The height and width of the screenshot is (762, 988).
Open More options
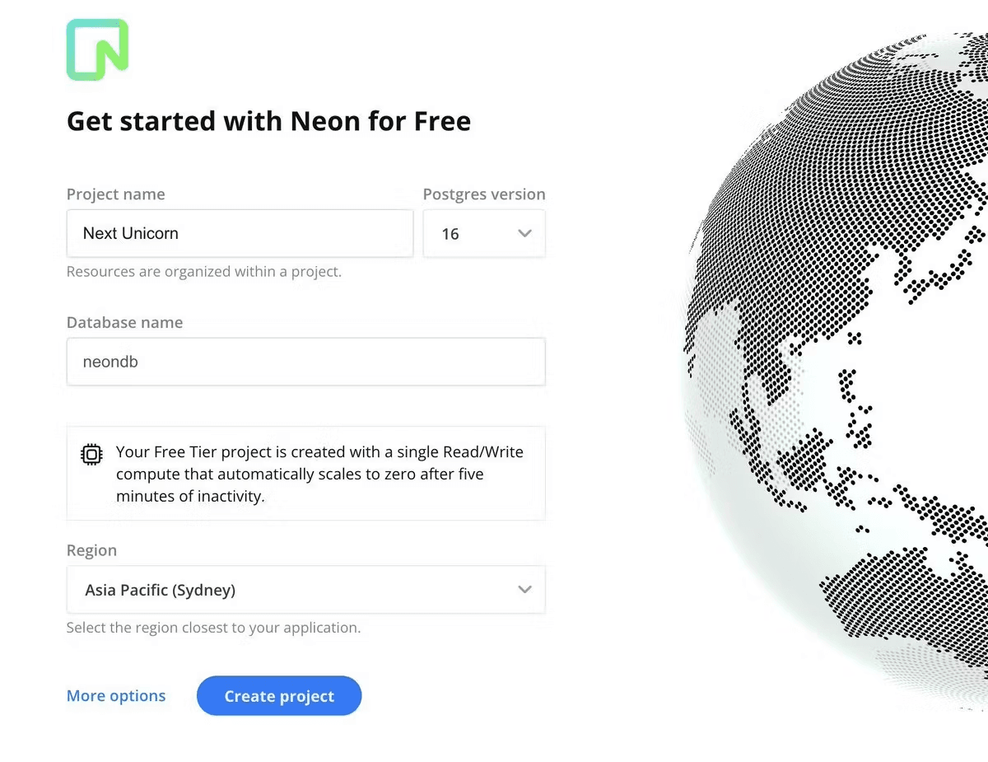pyautogui.click(x=115, y=695)
